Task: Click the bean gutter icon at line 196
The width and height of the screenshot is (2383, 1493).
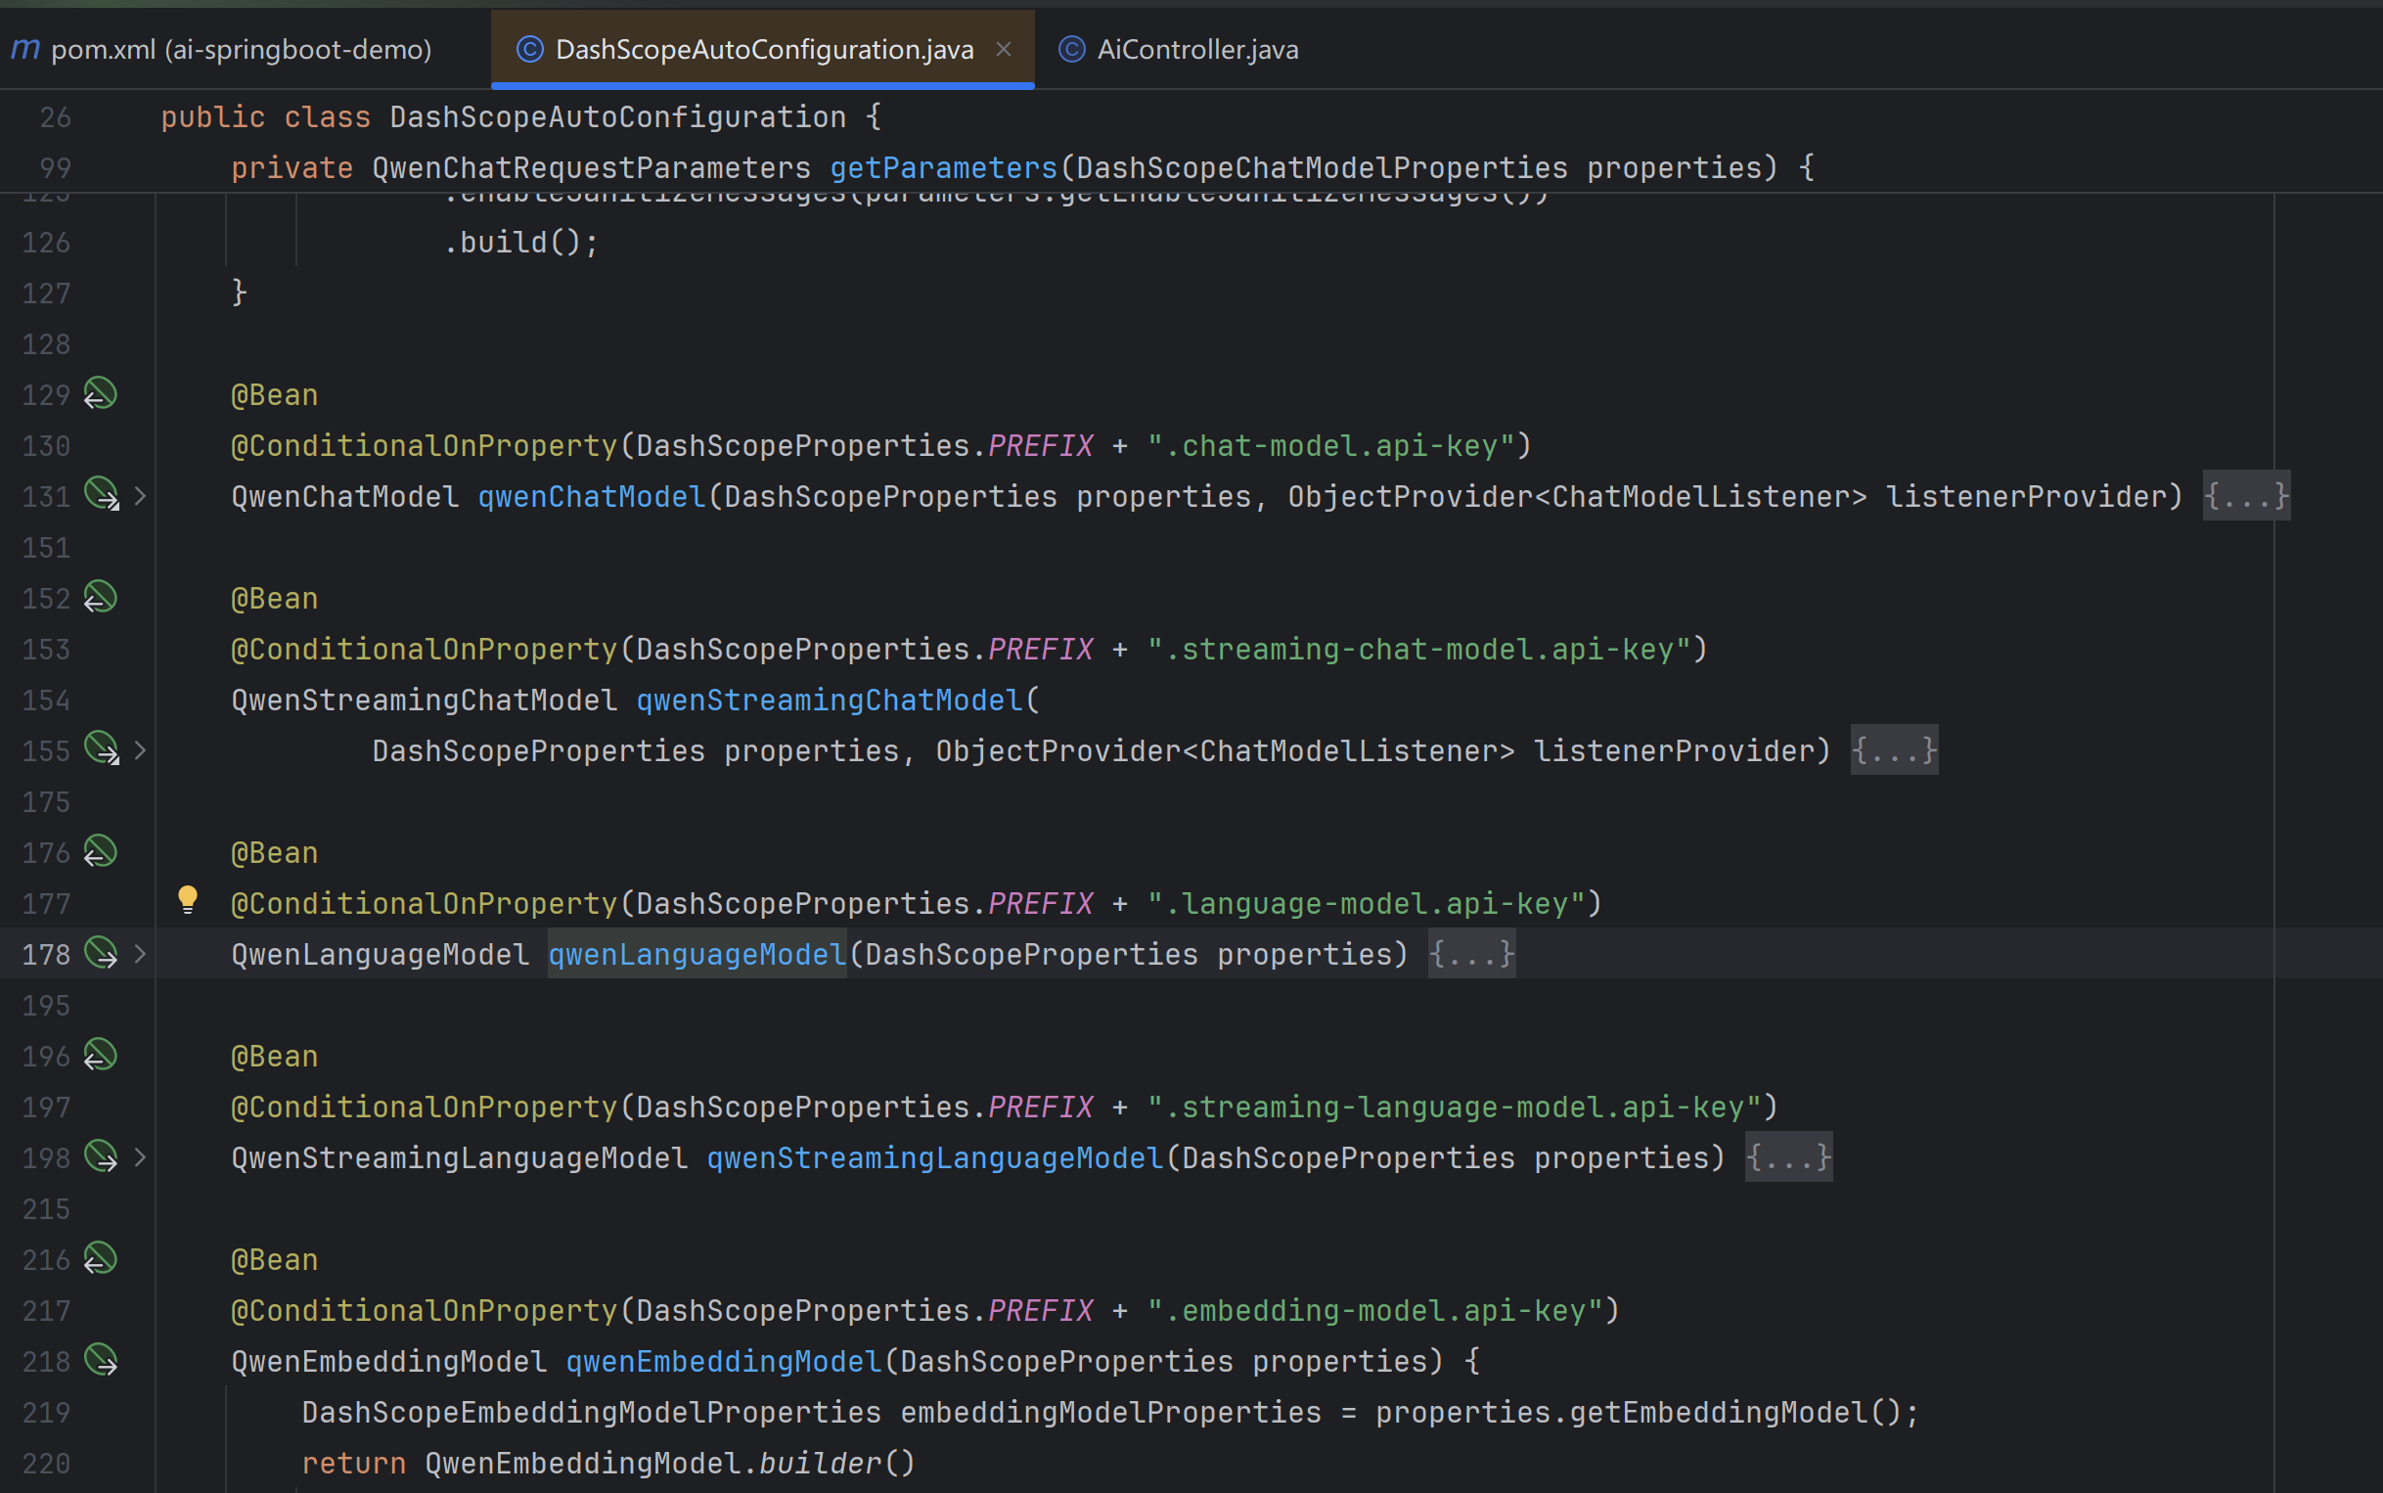Action: [x=100, y=1056]
